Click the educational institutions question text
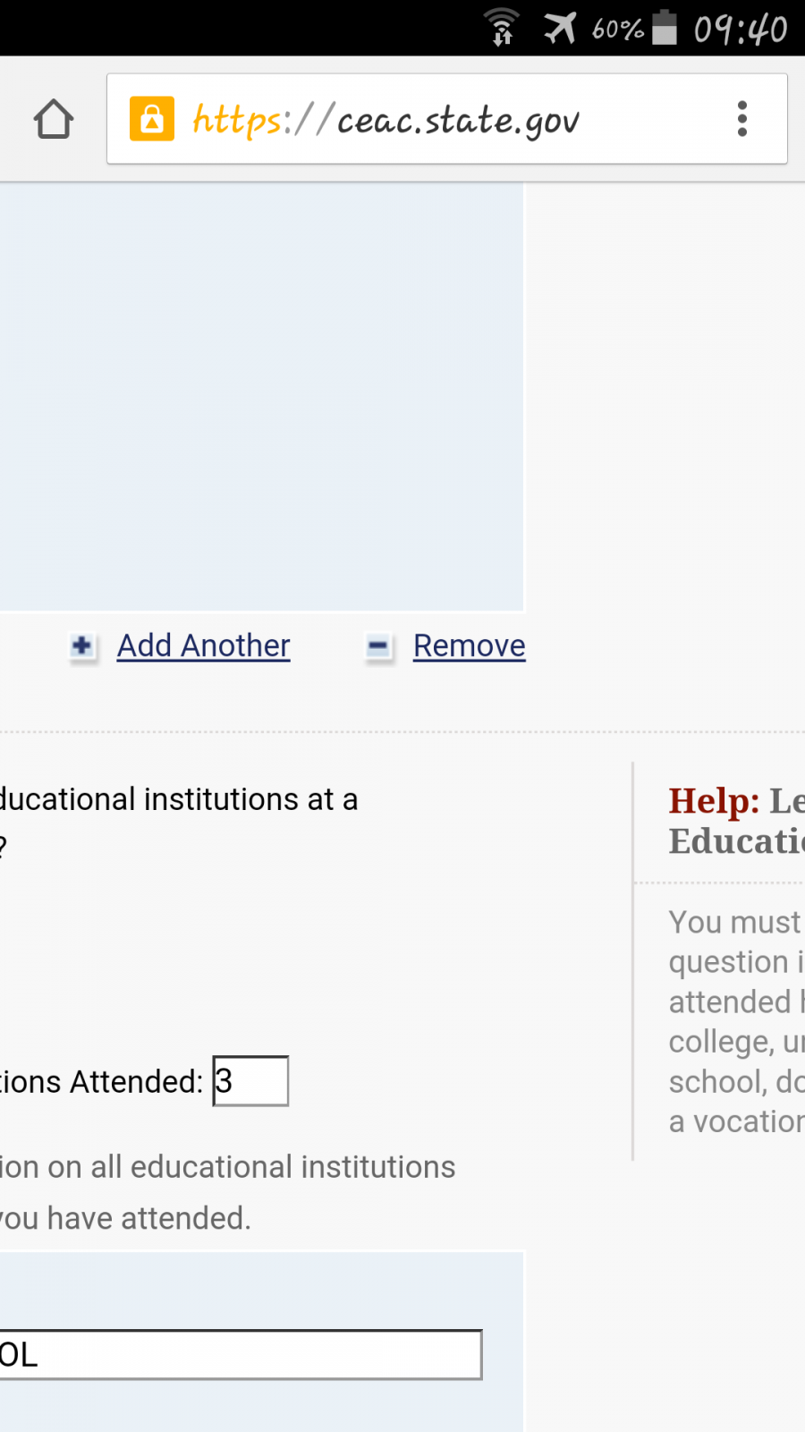This screenshot has width=805, height=1432. [179, 822]
